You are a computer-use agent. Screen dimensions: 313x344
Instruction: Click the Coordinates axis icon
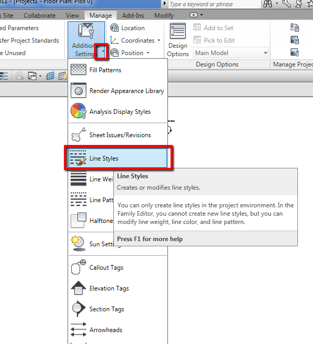click(x=114, y=41)
